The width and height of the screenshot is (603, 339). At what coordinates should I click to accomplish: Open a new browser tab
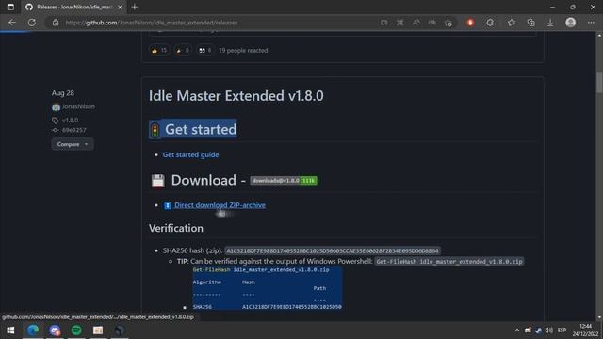(134, 7)
